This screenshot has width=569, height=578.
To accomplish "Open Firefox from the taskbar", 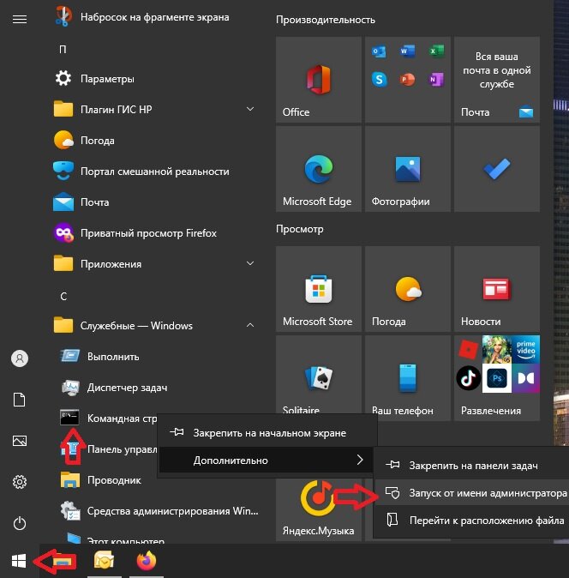I will click(x=147, y=561).
